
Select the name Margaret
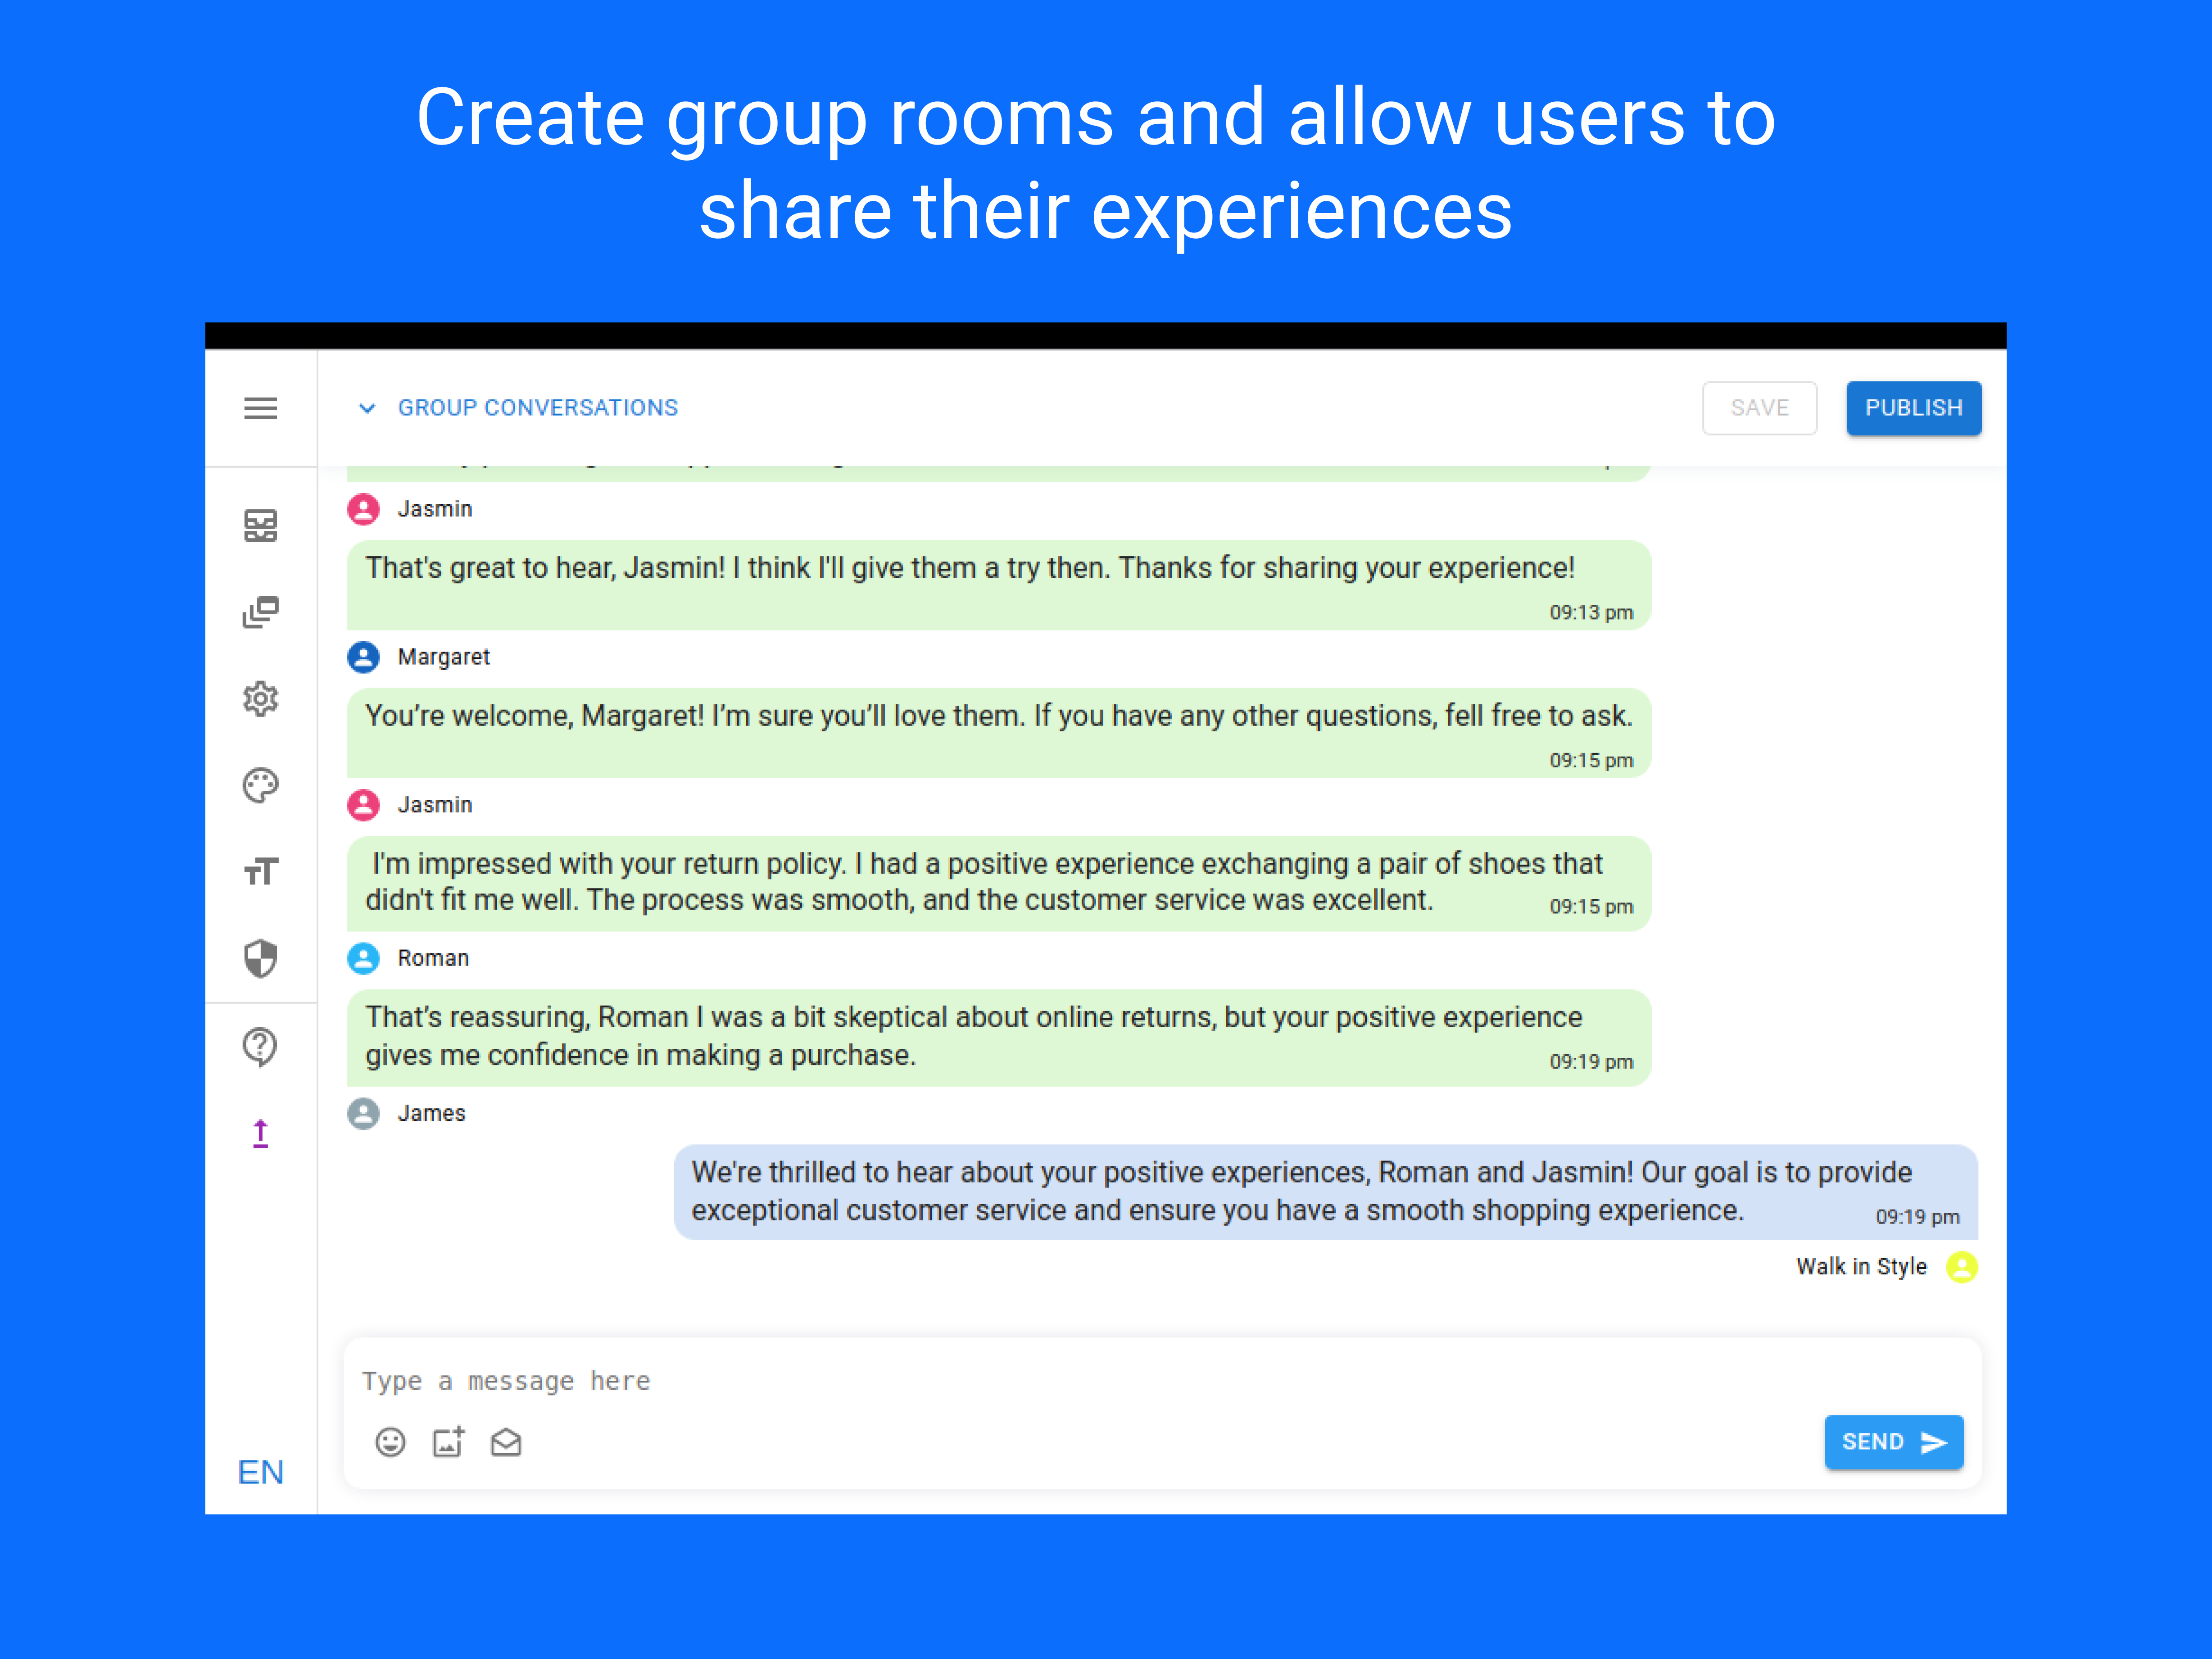click(x=444, y=657)
